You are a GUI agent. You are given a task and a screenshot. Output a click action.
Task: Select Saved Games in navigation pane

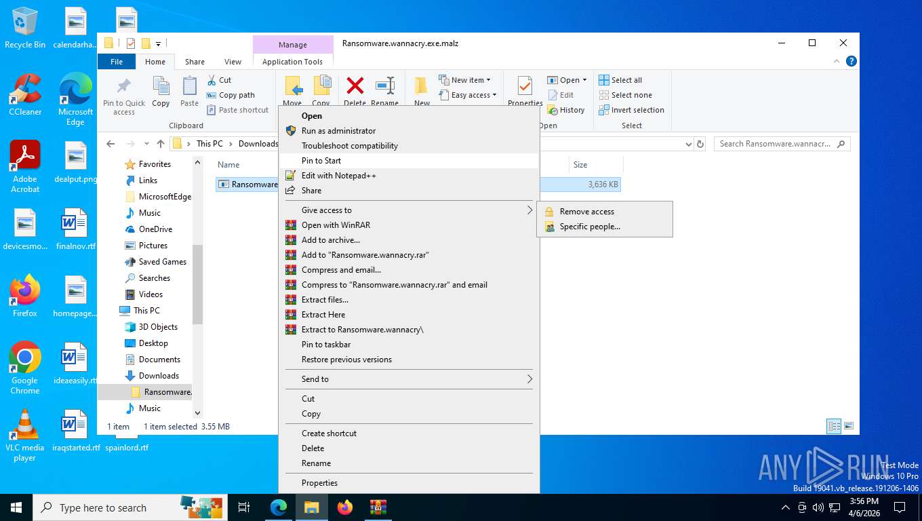pyautogui.click(x=162, y=262)
